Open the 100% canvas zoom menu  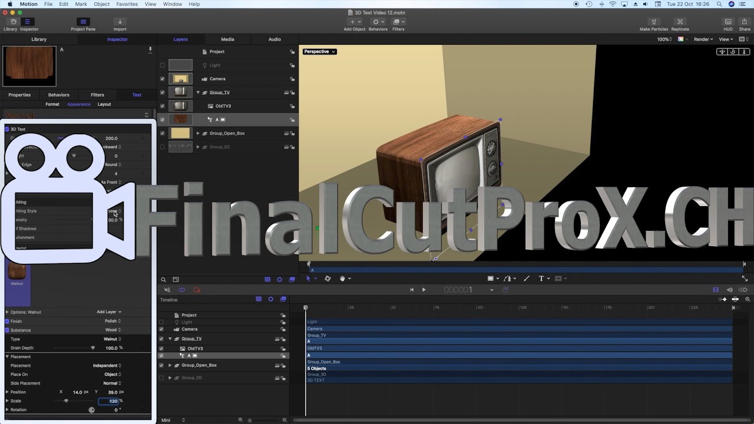665,39
